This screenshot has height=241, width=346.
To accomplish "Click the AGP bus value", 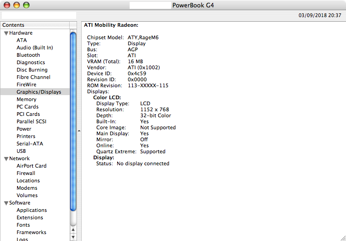I will coord(132,49).
